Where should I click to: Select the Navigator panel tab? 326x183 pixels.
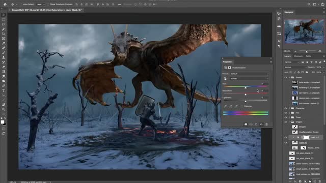click(x=289, y=12)
